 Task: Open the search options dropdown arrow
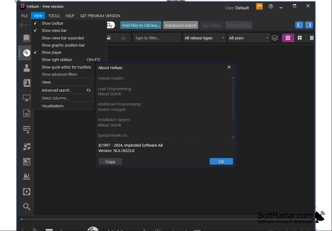click(x=112, y=26)
